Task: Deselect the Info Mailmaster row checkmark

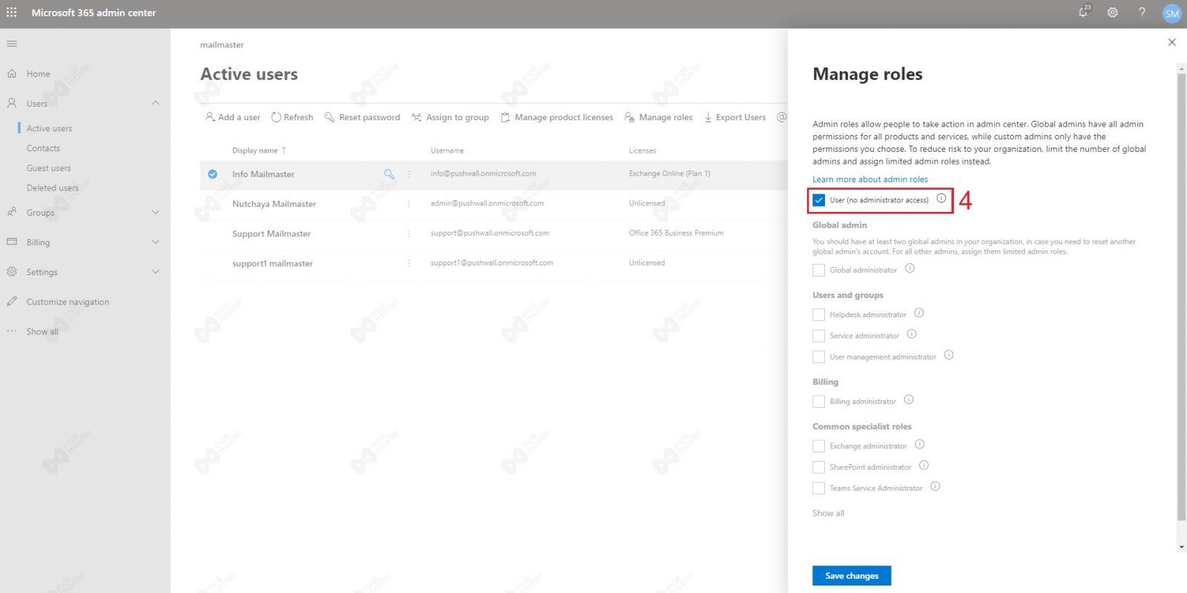Action: (x=213, y=174)
